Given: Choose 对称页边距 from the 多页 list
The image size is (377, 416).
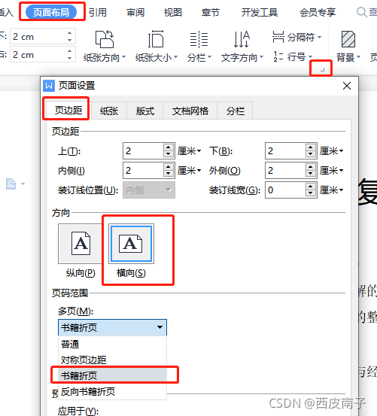Looking at the screenshot, I should click(x=112, y=360).
